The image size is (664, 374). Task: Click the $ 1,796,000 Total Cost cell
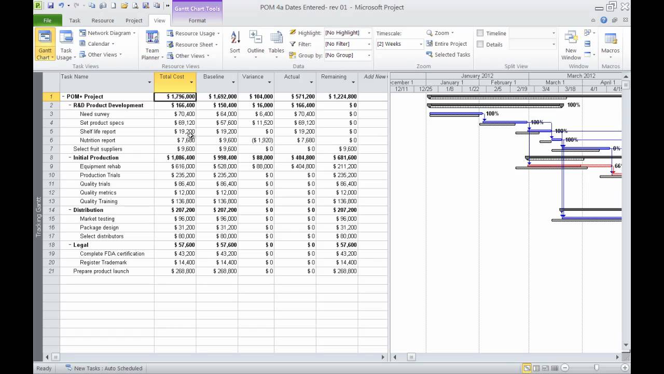pos(175,97)
